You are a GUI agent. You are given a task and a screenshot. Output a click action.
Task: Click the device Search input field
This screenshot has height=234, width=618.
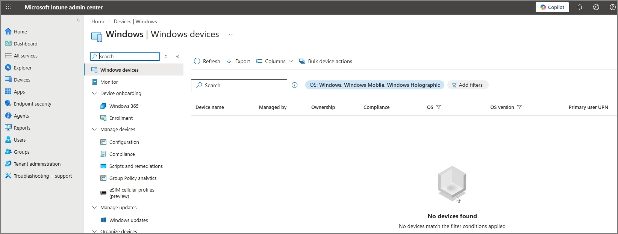point(239,85)
